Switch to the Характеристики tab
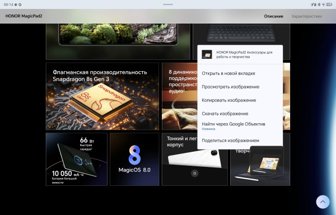336x215 pixels. [307, 16]
